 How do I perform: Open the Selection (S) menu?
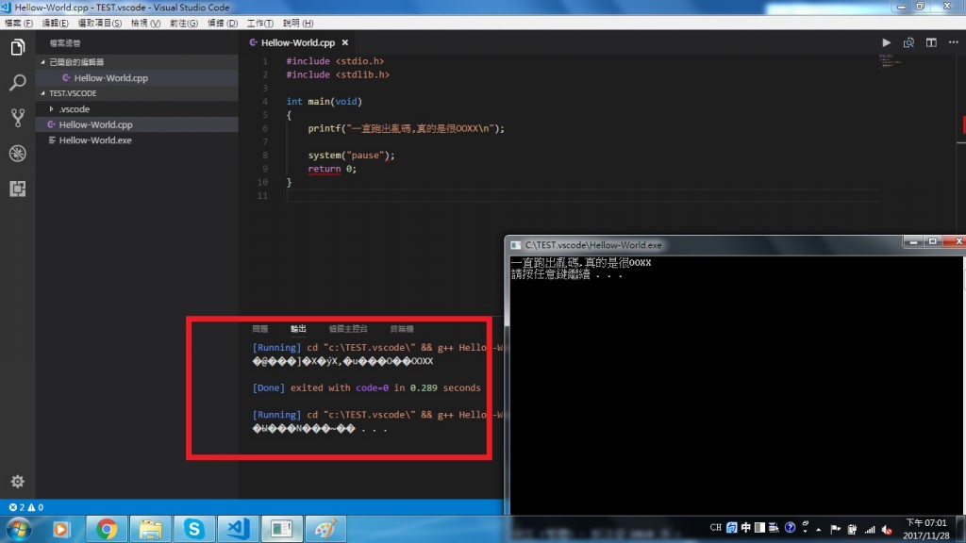click(x=99, y=23)
